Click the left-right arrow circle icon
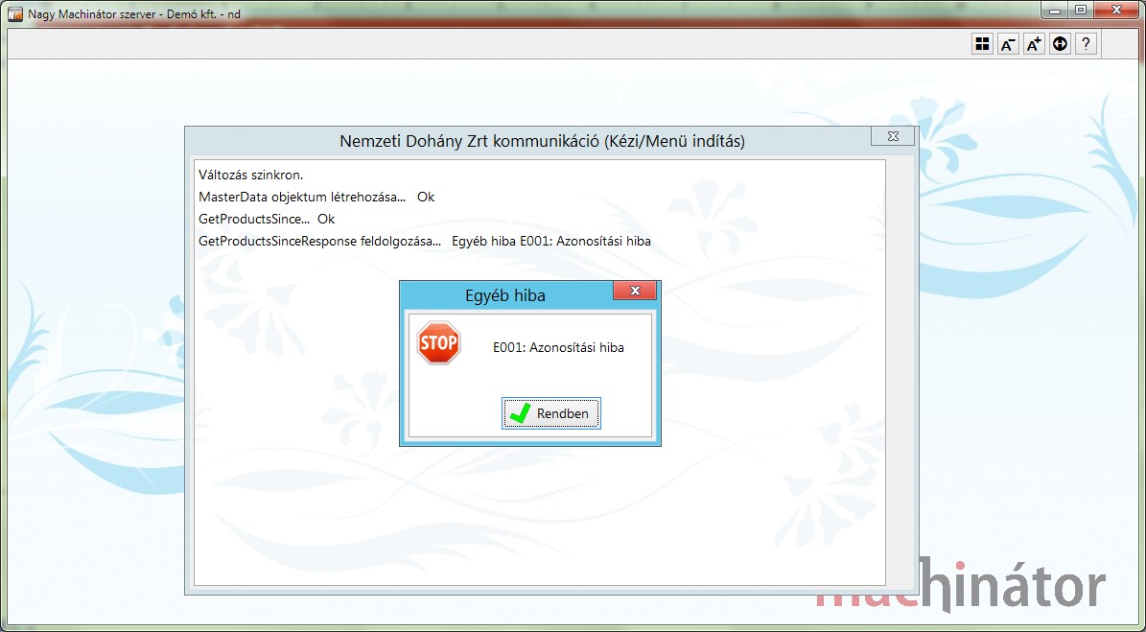Viewport: 1146px width, 632px height. 1060,44
